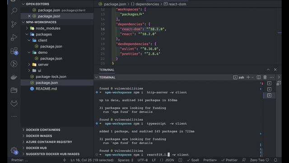Collapse the TERMINAL group header chevron

(96, 77)
